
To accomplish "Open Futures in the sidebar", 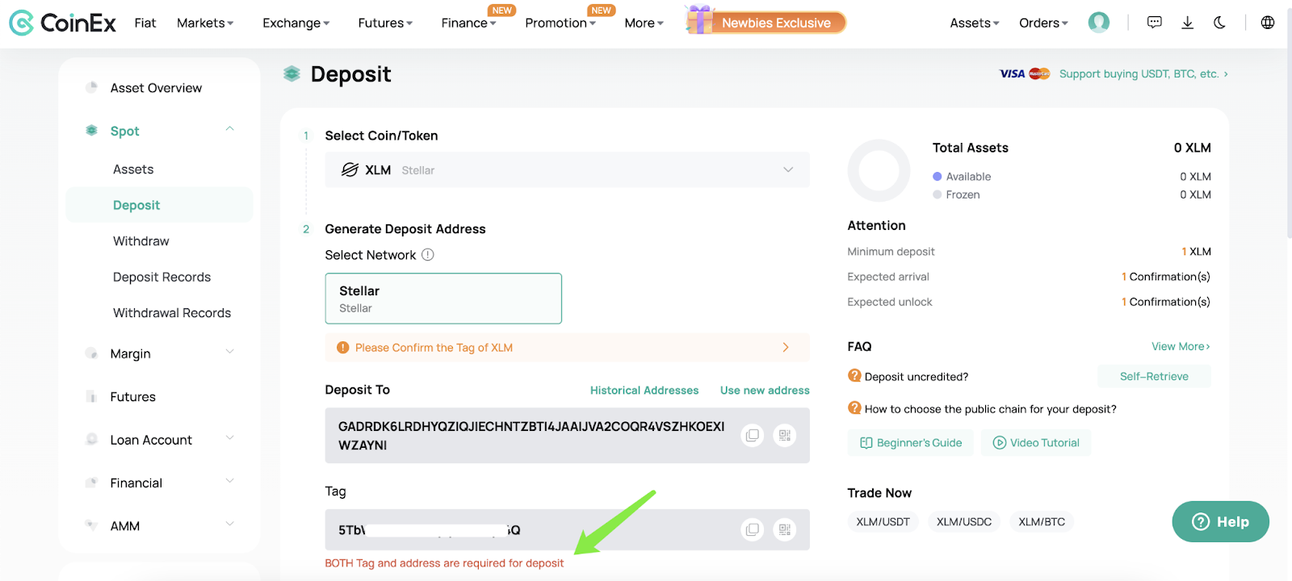I will point(133,396).
